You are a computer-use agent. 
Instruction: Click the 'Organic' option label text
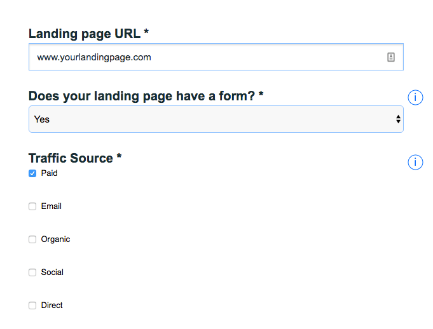coord(55,239)
